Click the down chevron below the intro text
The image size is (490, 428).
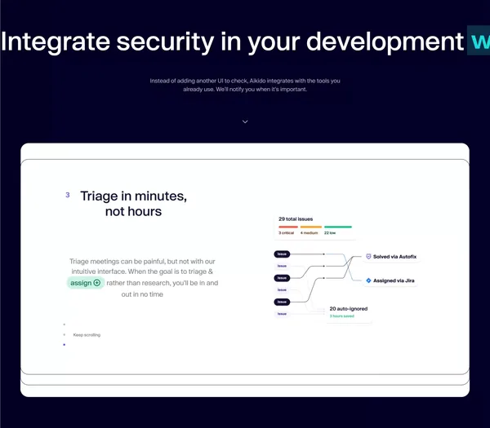pyautogui.click(x=245, y=121)
